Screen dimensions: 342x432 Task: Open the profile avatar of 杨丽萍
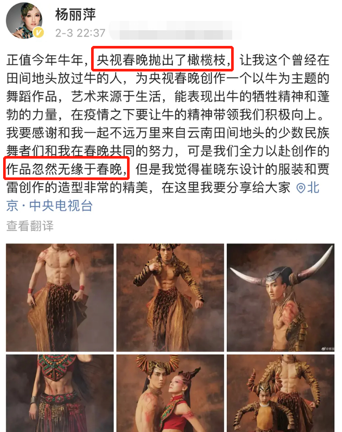[24, 21]
